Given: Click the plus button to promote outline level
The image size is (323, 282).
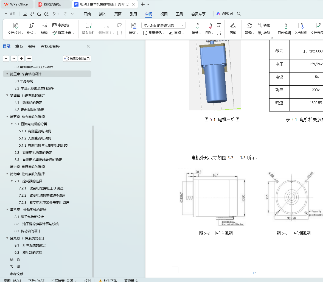Looking at the screenshot, I should click(x=21, y=58).
